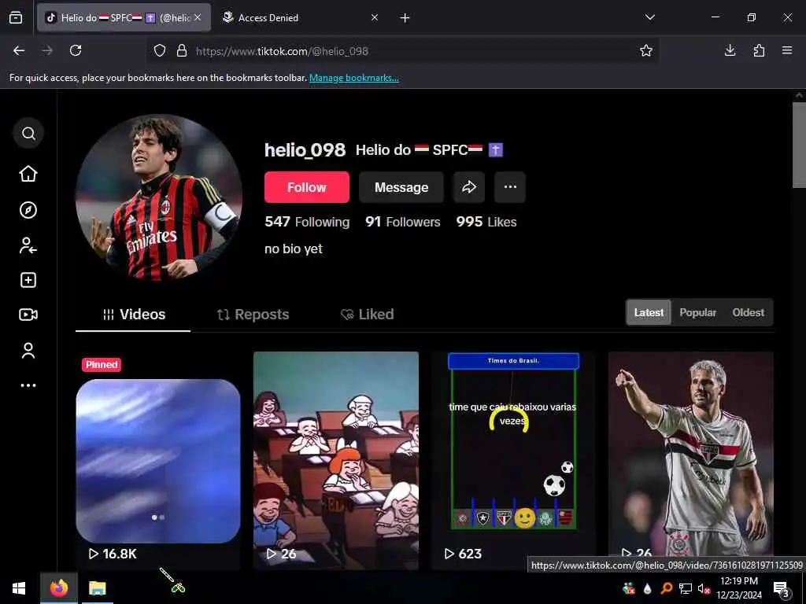Click the Upload plus icon in sidebar
Screen dimensions: 806x604
[x=28, y=280]
